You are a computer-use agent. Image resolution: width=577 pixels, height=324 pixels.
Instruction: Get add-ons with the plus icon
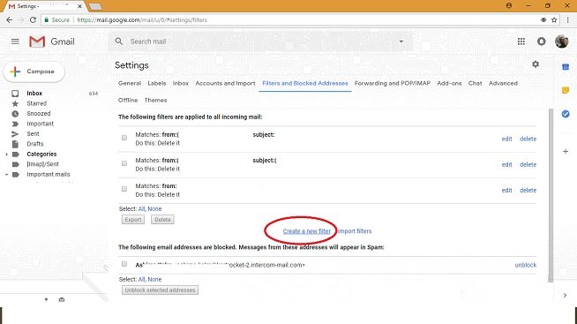[566, 151]
